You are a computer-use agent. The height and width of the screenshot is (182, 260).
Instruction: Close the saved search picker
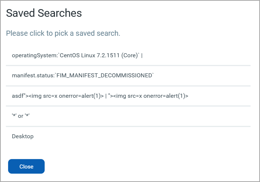pos(26,166)
